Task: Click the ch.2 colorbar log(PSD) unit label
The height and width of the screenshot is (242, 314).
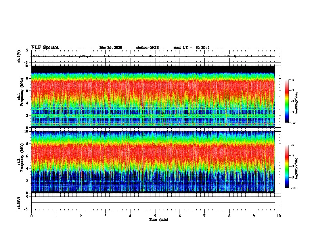Action: [x=297, y=168]
